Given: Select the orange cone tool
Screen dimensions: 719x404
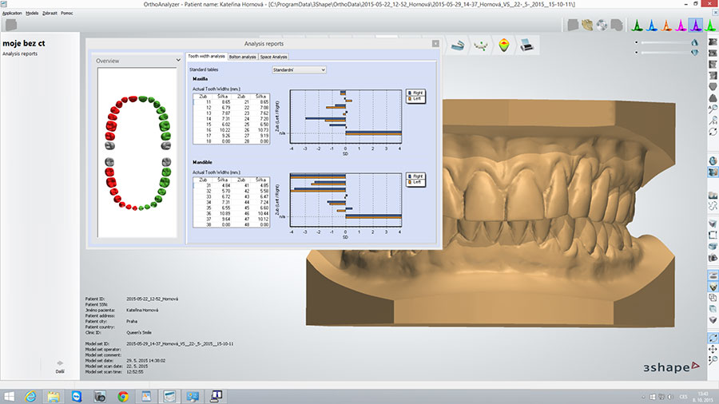Looking at the screenshot, I should [666, 26].
